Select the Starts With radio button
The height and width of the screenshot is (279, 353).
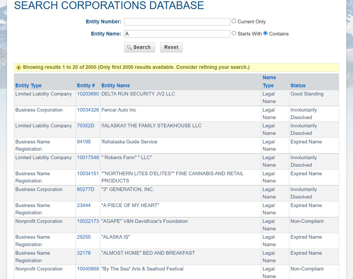pyautogui.click(x=234, y=33)
